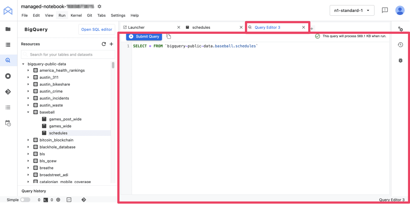410x209 pixels.
Task: Open the debugger bug icon
Action: coord(400,60)
